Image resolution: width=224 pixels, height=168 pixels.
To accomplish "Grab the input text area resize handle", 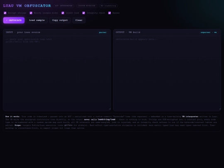I will click(x=110, y=109).
